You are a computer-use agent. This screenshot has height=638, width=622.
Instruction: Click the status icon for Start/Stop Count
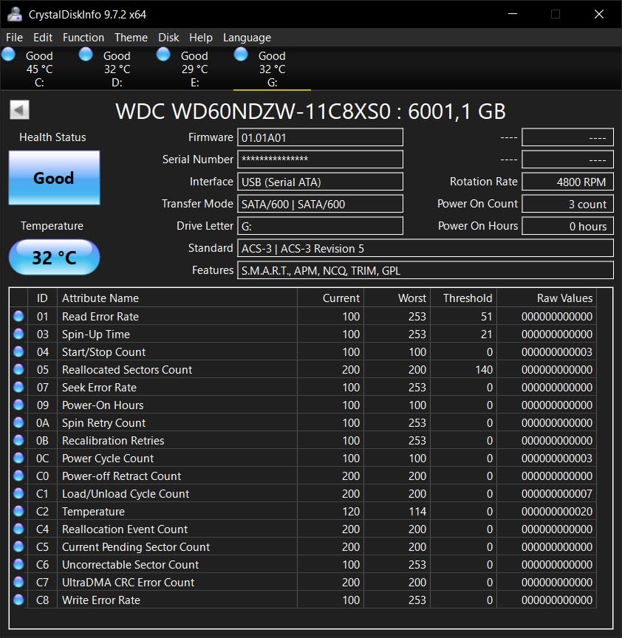[18, 351]
